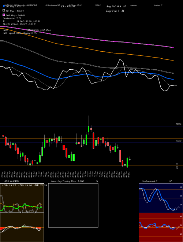Click the 'Day Vol: 0 M' label
This screenshot has width=183, height=242.
tap(115, 11)
